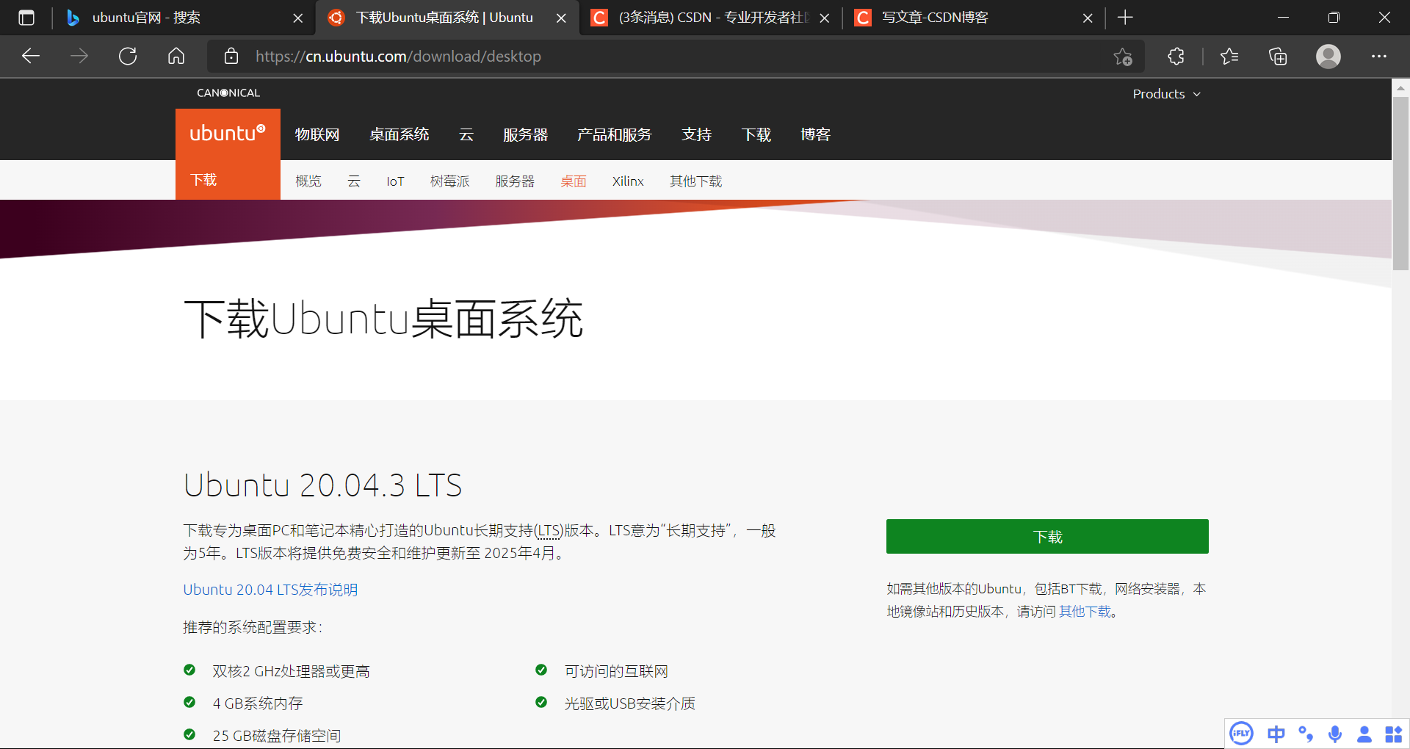Expand the Products dropdown
The image size is (1410, 749).
1166,94
